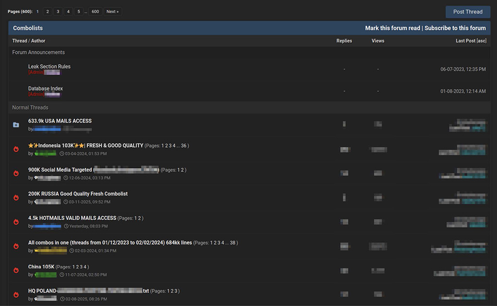Sort threads by the Views column header

pyautogui.click(x=378, y=41)
